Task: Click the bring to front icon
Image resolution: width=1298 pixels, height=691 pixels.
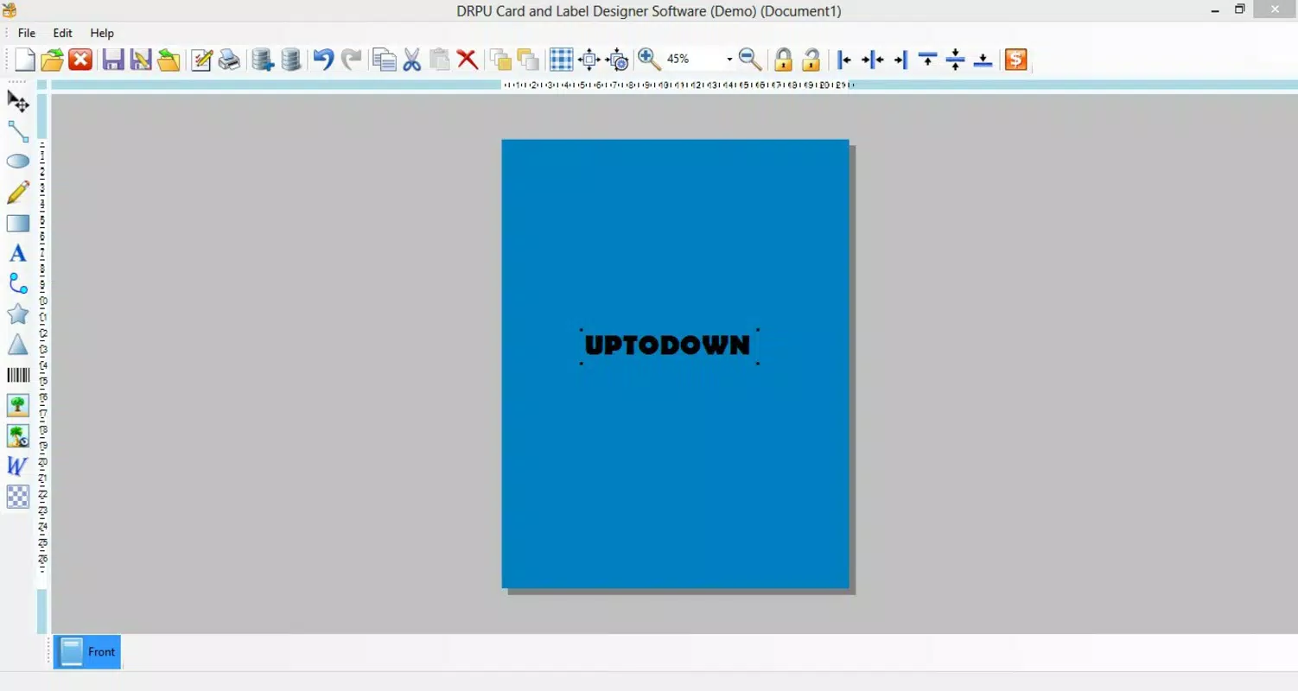Action: click(500, 60)
